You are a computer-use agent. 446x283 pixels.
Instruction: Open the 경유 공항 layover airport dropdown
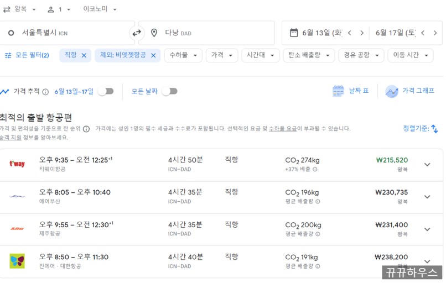pyautogui.click(x=361, y=55)
